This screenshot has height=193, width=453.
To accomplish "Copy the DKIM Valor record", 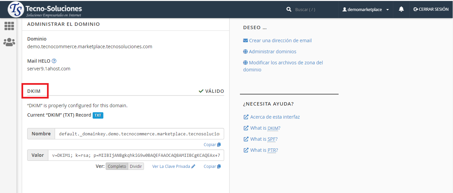I will (x=212, y=167).
